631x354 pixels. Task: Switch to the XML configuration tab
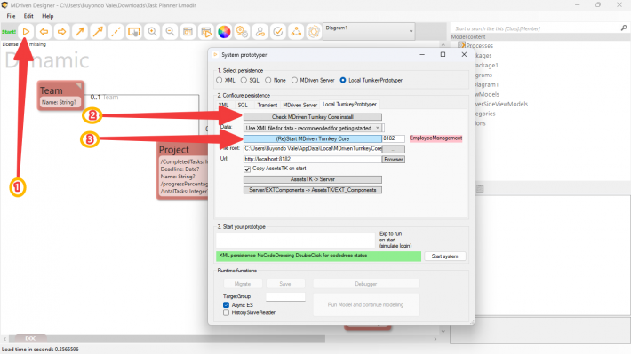[x=223, y=105]
